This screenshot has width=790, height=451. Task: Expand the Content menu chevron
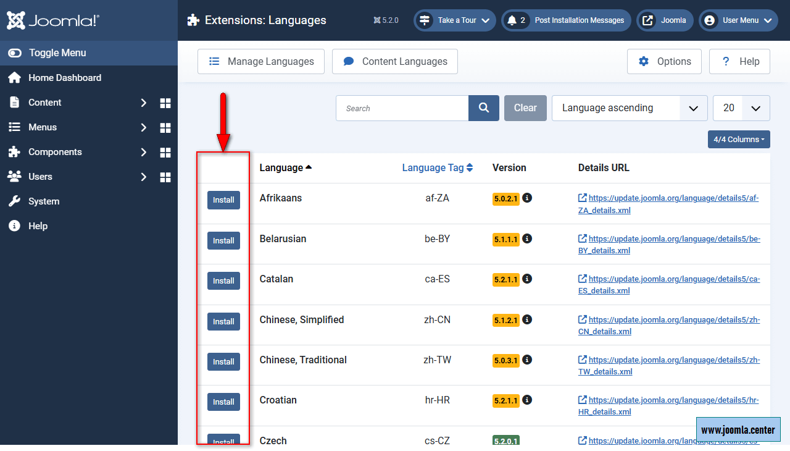point(144,103)
